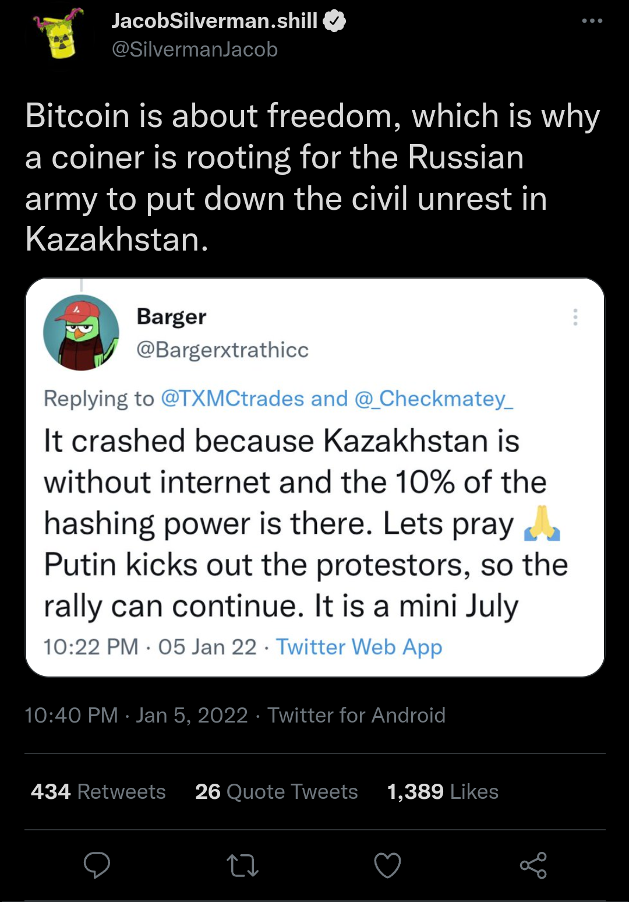Open the @TXMCtrades mention link
The image size is (629, 902).
coord(232,399)
